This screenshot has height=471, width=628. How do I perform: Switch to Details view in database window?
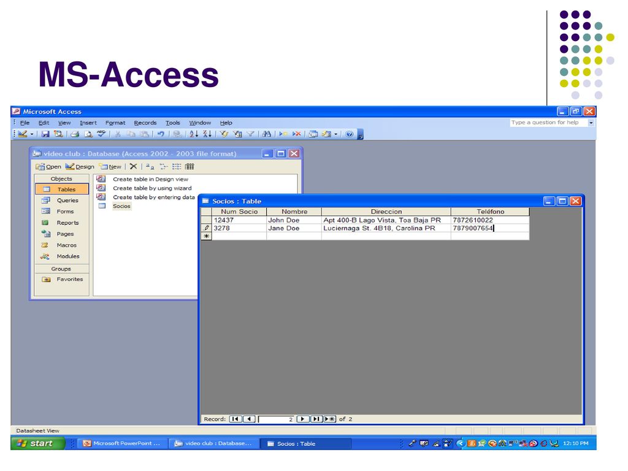[190, 167]
